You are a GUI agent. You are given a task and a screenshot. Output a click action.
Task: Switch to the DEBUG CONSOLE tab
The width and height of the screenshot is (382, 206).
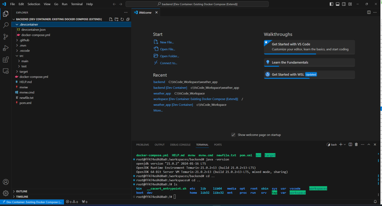[180, 145]
